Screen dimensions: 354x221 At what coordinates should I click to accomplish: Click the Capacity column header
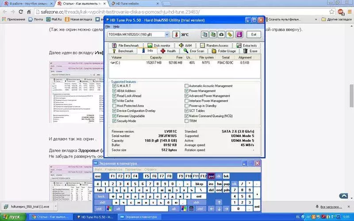152,57
